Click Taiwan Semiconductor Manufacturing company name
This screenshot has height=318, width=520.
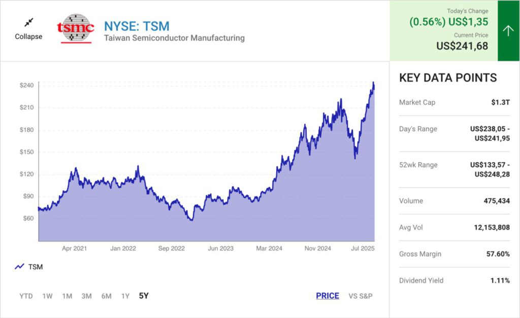click(174, 38)
